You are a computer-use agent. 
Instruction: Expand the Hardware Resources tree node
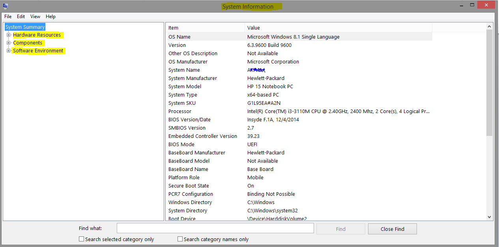9,35
